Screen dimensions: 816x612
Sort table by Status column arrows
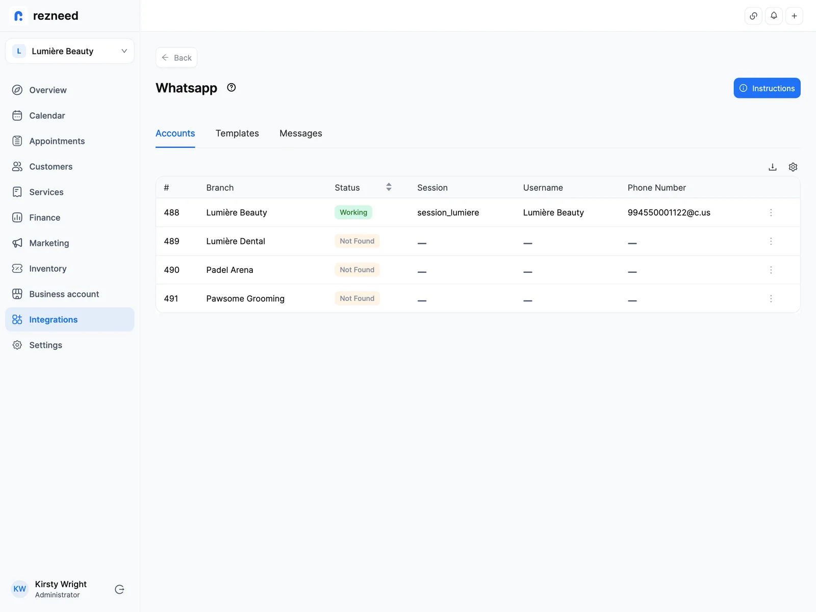(x=389, y=187)
